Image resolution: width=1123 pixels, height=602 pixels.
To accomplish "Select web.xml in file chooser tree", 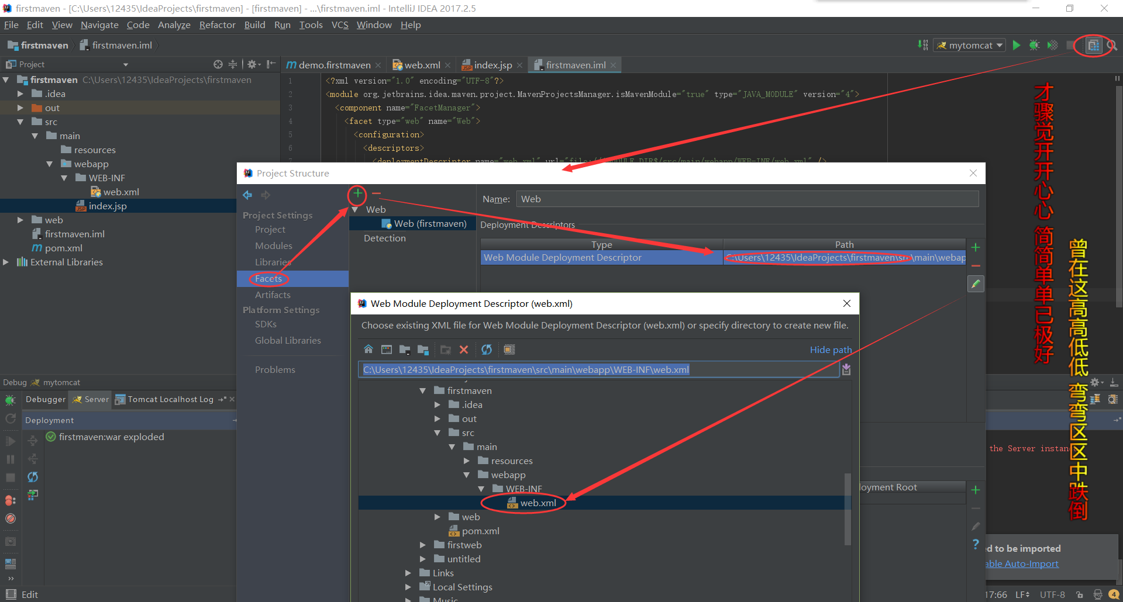I will [x=538, y=503].
